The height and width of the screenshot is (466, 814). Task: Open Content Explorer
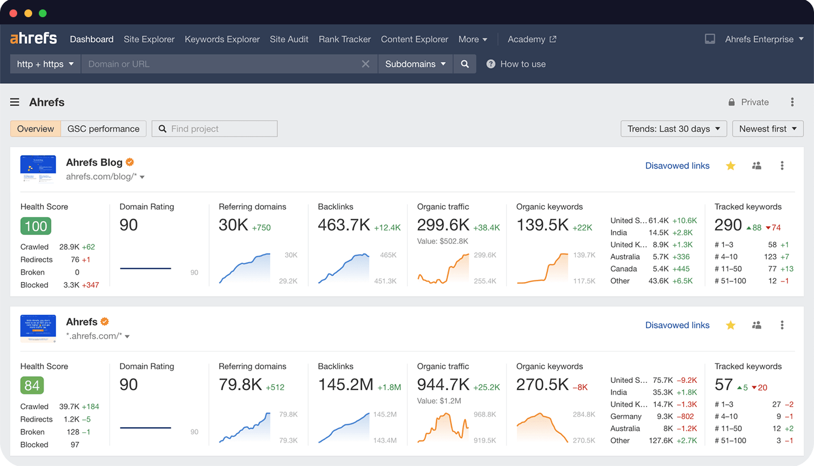[414, 39]
